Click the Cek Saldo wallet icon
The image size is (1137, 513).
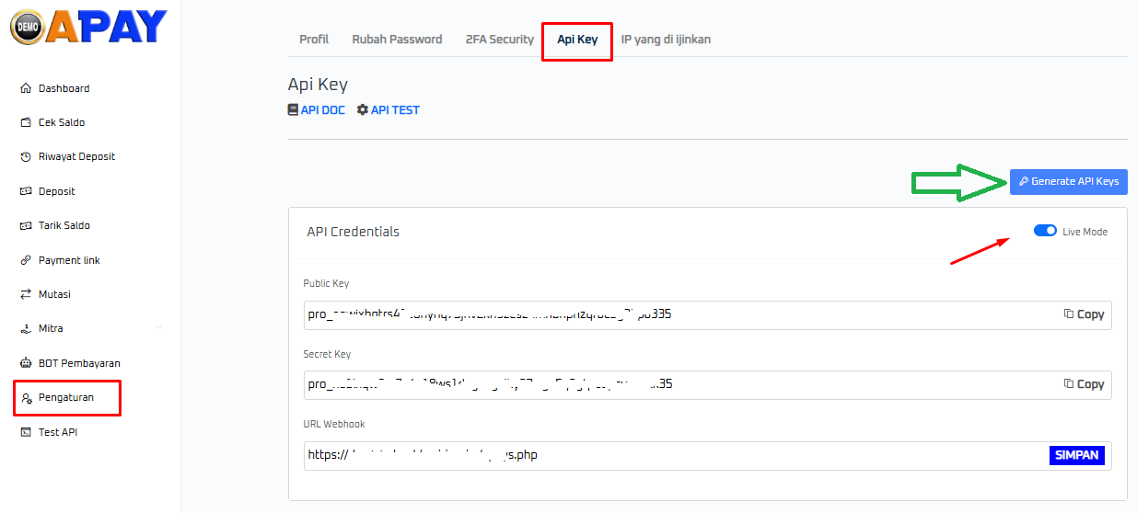click(26, 122)
